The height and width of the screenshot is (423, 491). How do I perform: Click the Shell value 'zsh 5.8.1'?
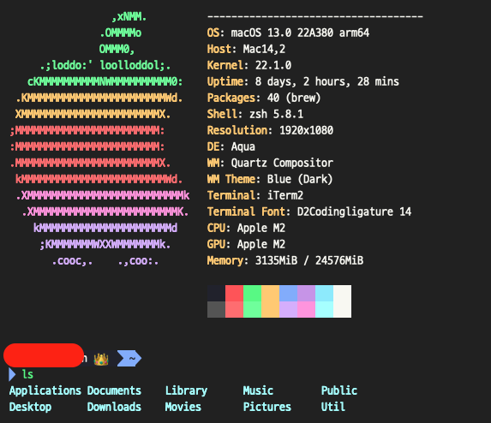pyautogui.click(x=277, y=114)
